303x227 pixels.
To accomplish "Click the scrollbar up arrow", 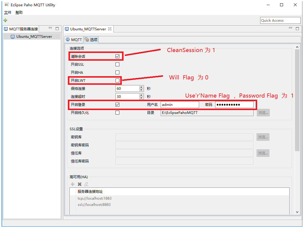I will pyautogui.click(x=297, y=47).
